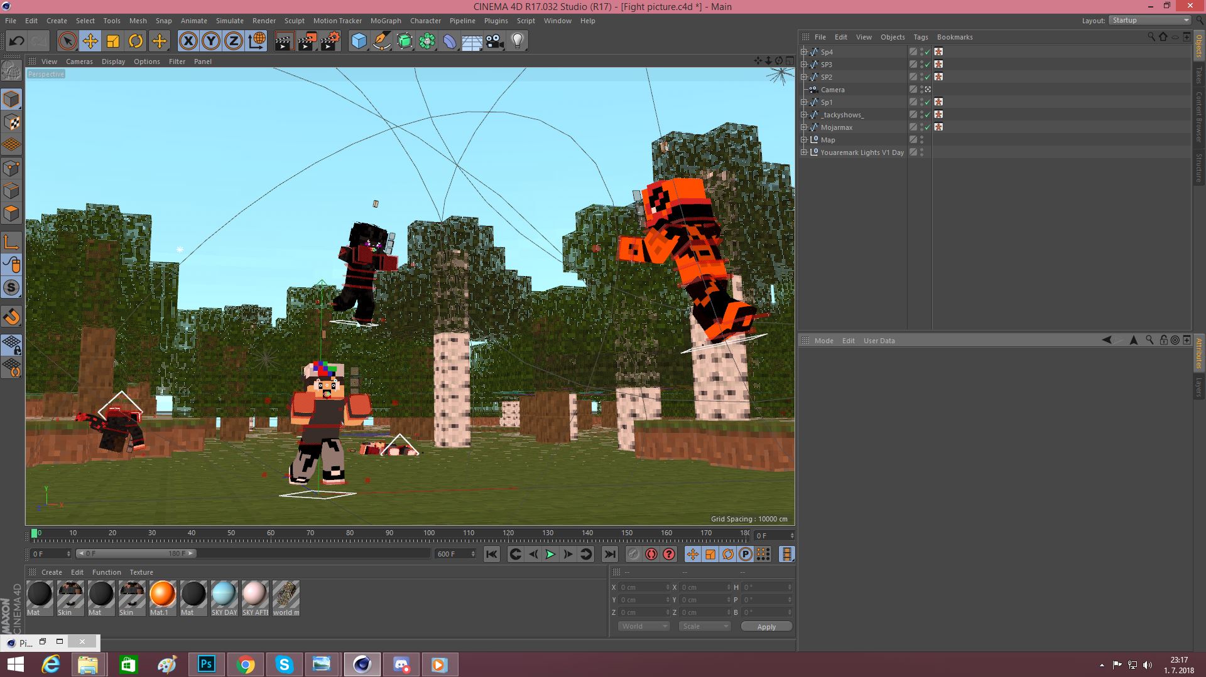Toggle X axis lock
The image size is (1206, 677).
[x=188, y=41]
